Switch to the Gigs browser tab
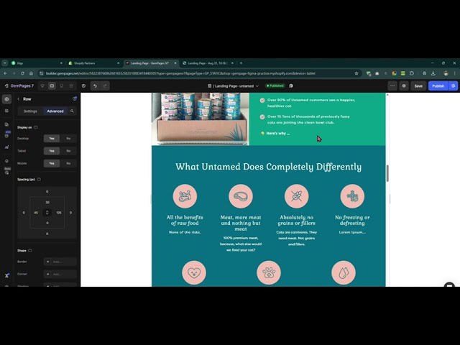460x345 pixels. pyautogui.click(x=35, y=63)
